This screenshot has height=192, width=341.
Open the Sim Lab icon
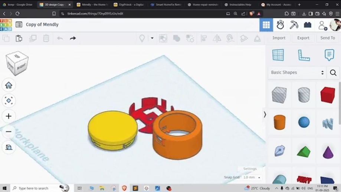tap(280, 25)
